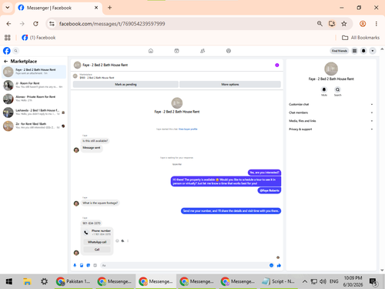Go to the Home feed icon

(151, 51)
